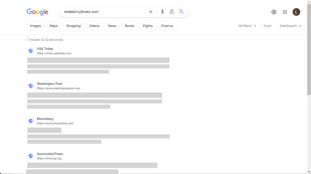The width and height of the screenshot is (311, 174).
Task: Open Google Lens image search
Action: [172, 12]
